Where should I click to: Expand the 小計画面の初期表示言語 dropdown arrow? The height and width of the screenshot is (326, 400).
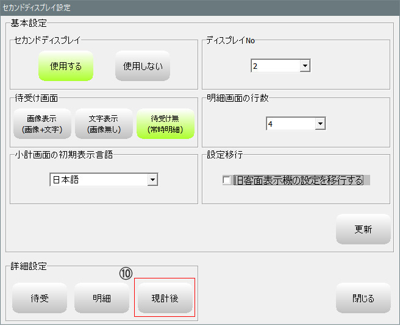(x=152, y=180)
